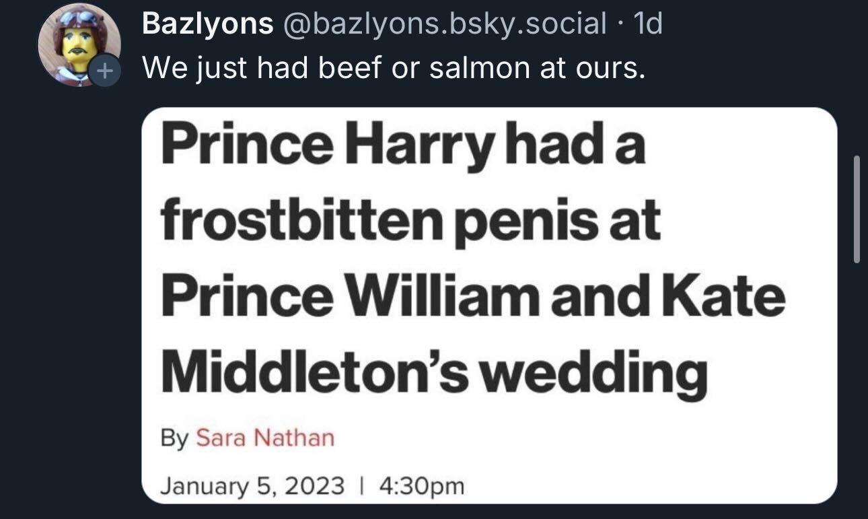The width and height of the screenshot is (868, 519).
Task: Click the @bazlyons.bsky.social handle
Action: pos(444,25)
